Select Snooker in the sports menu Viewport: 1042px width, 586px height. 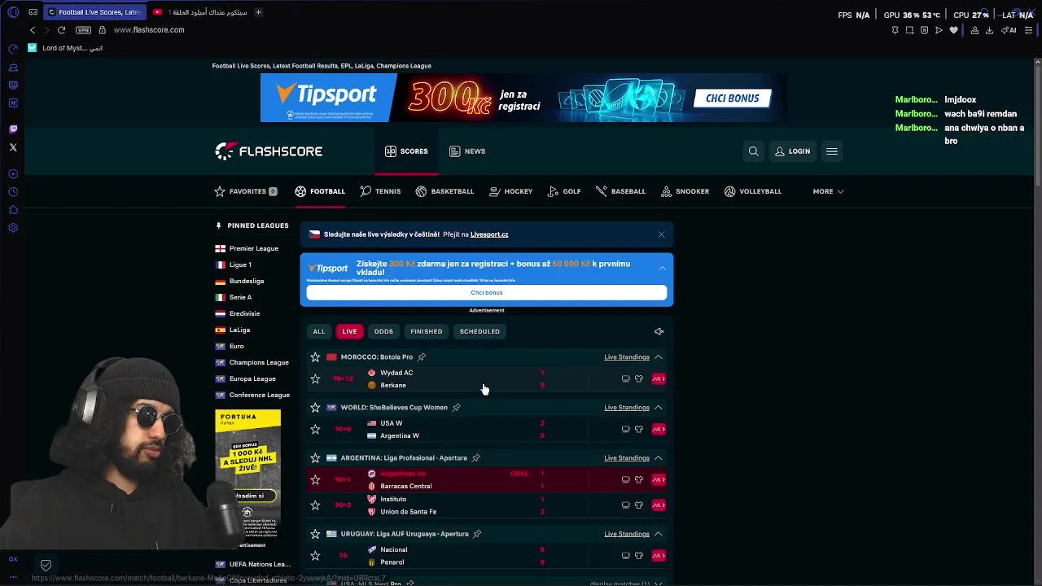[685, 191]
